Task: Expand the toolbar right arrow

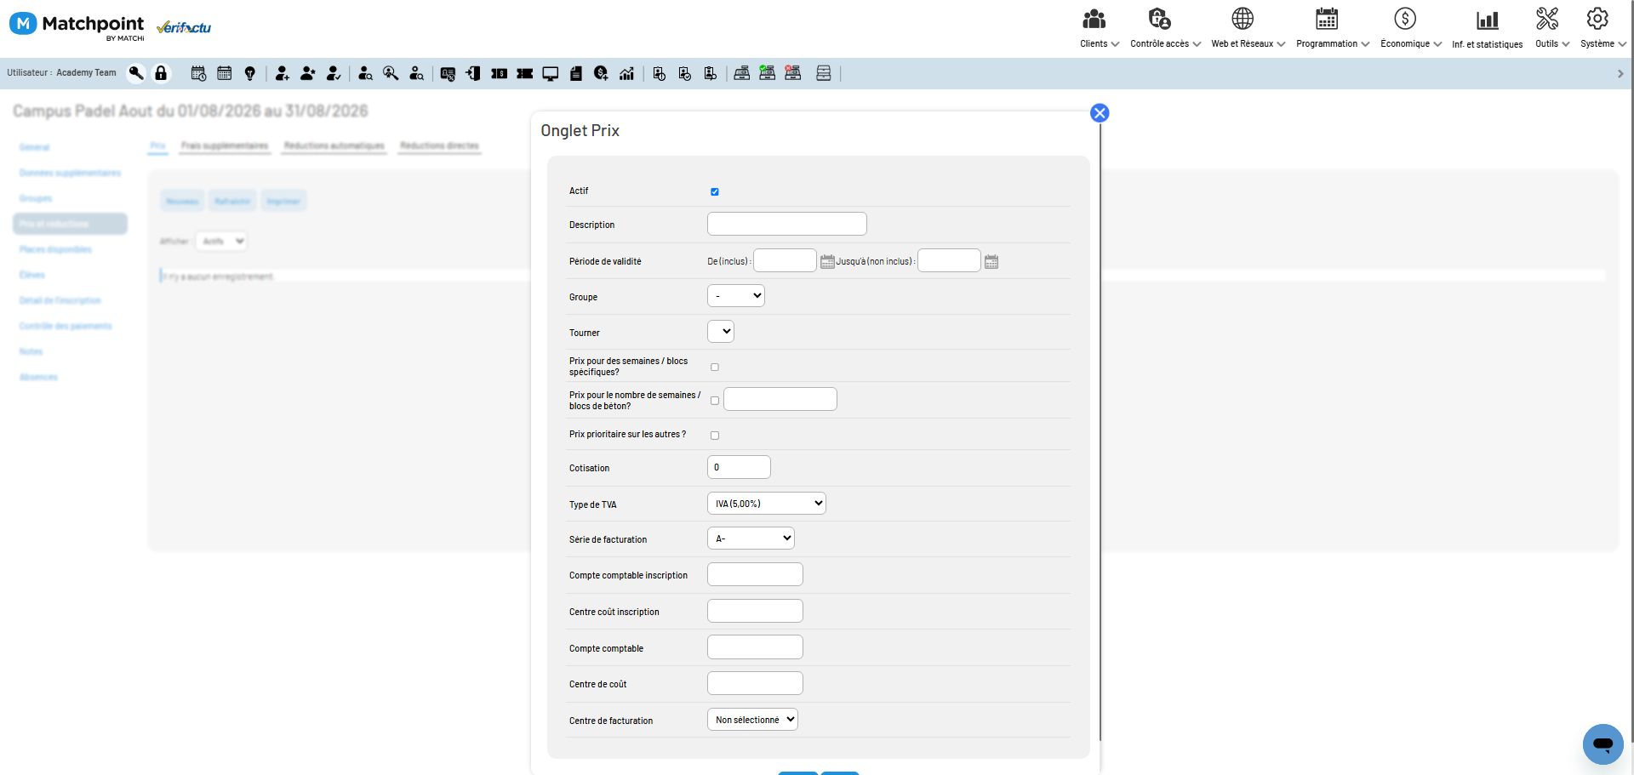Action: [1620, 74]
